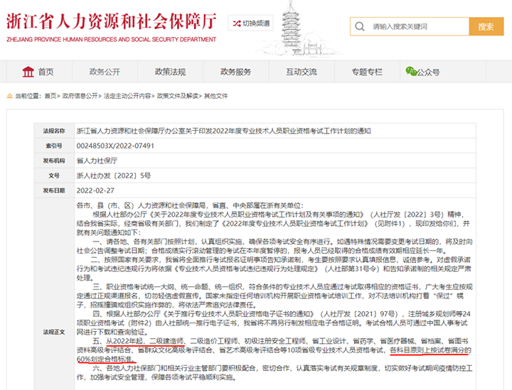Click the breadcrumb house icon near 当前位置
512x390 pixels.
pyautogui.click(x=10, y=96)
